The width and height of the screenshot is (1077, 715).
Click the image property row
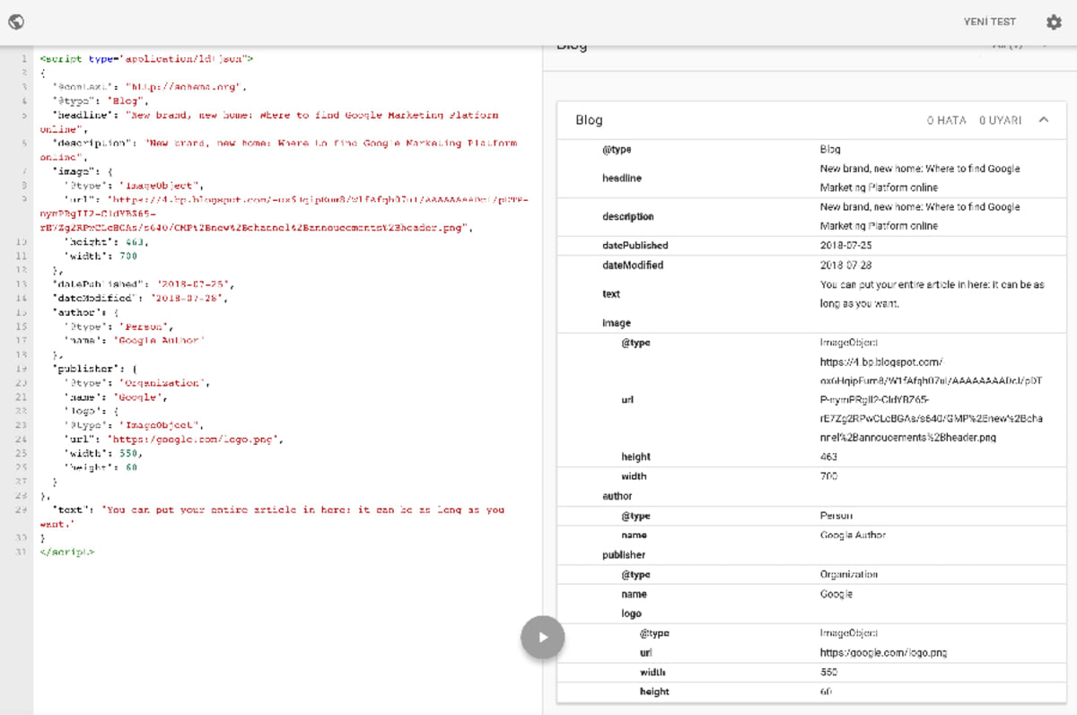click(x=811, y=323)
